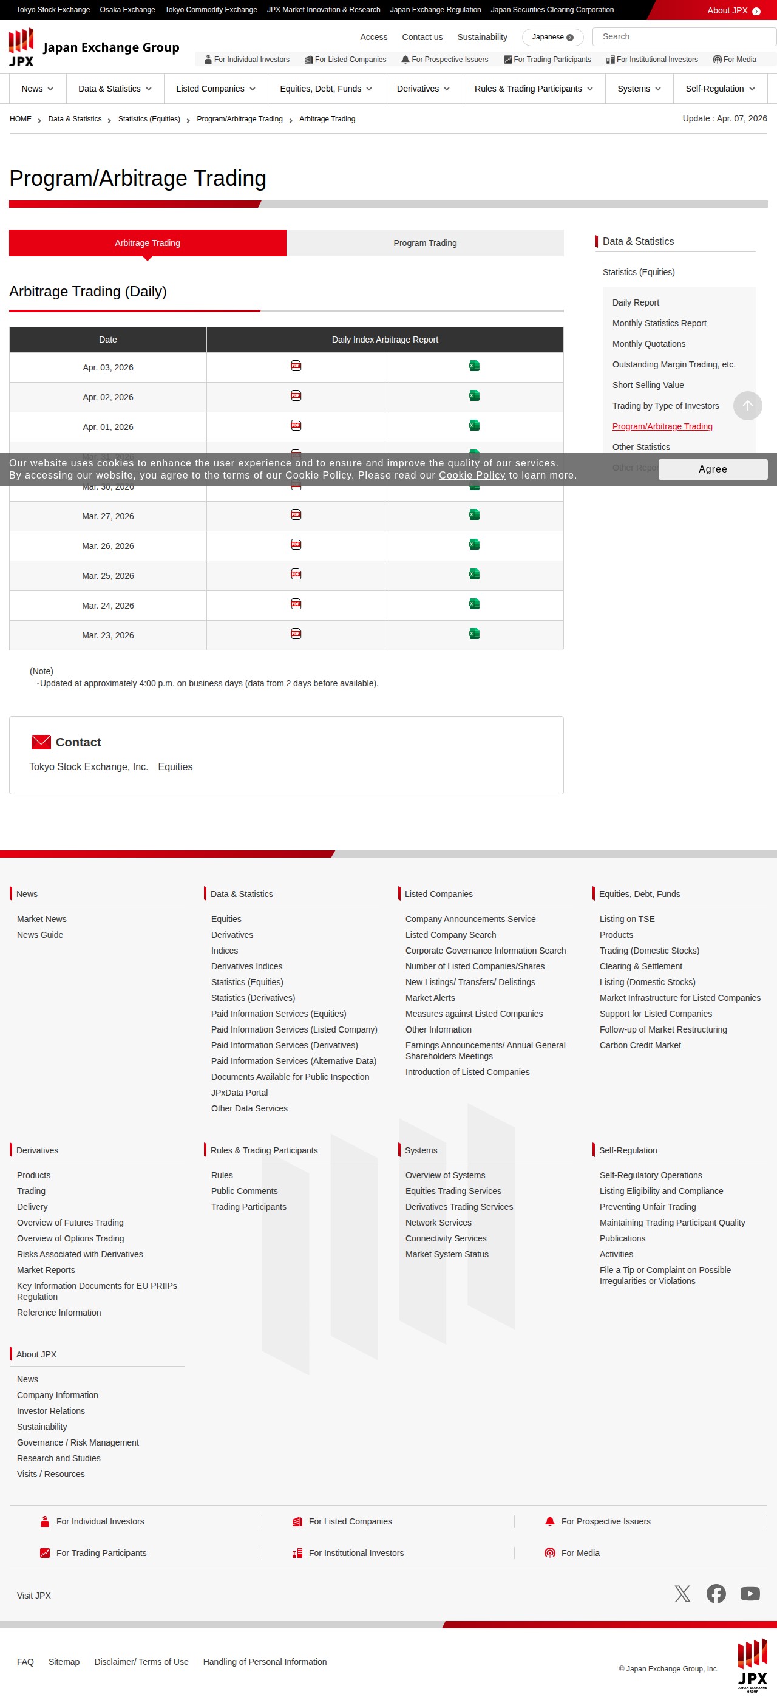Download the Excel file for Mar. 27, 2026
Image resolution: width=777 pixels, height=1700 pixels.
coord(474,514)
